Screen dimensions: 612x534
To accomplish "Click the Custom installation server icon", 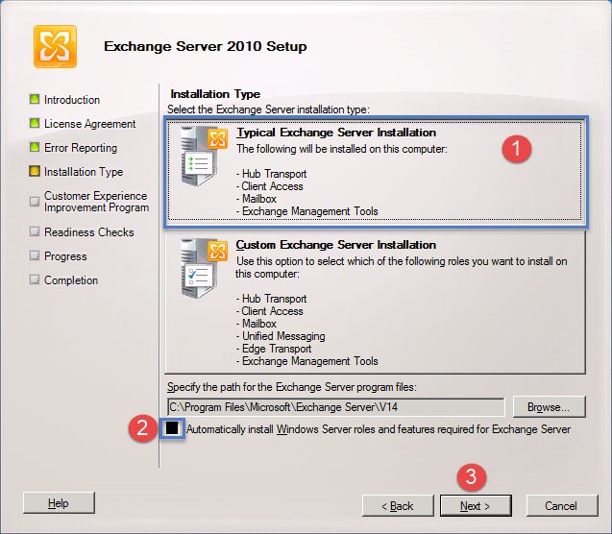I will tap(204, 268).
